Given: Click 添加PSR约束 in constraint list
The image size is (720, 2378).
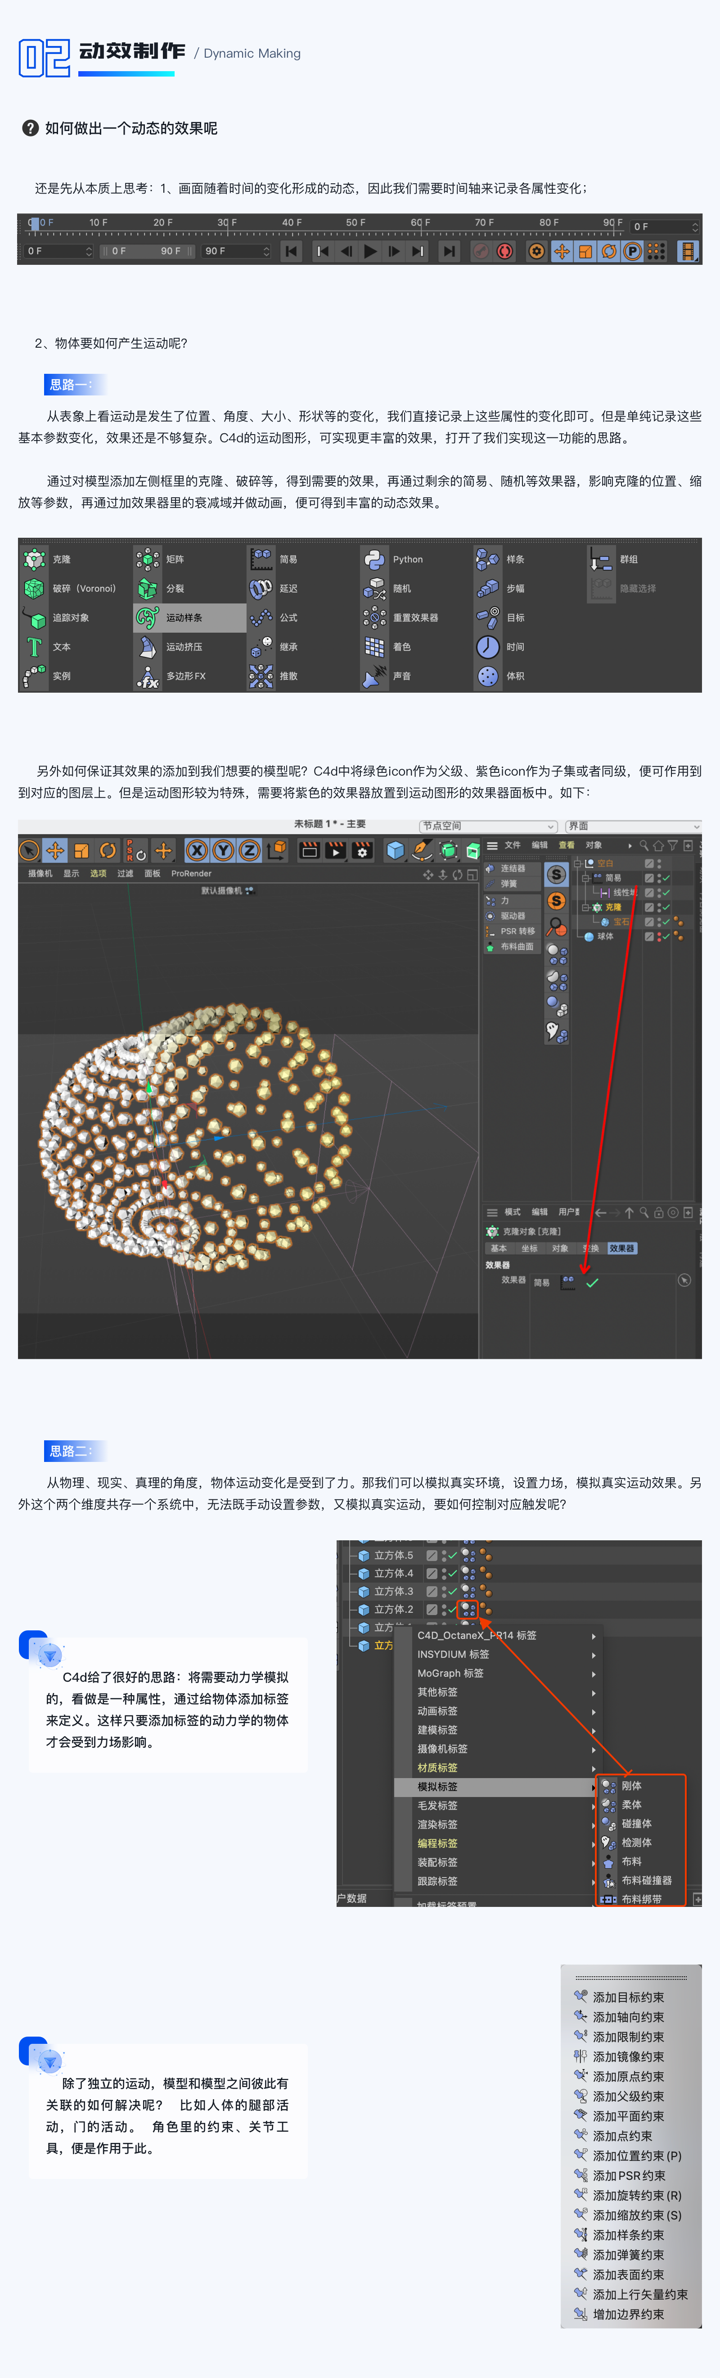Looking at the screenshot, I should tap(629, 2176).
